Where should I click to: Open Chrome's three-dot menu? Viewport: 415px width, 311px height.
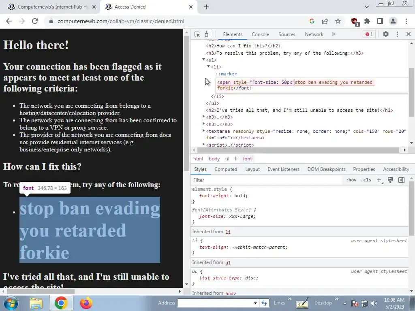click(x=406, y=21)
